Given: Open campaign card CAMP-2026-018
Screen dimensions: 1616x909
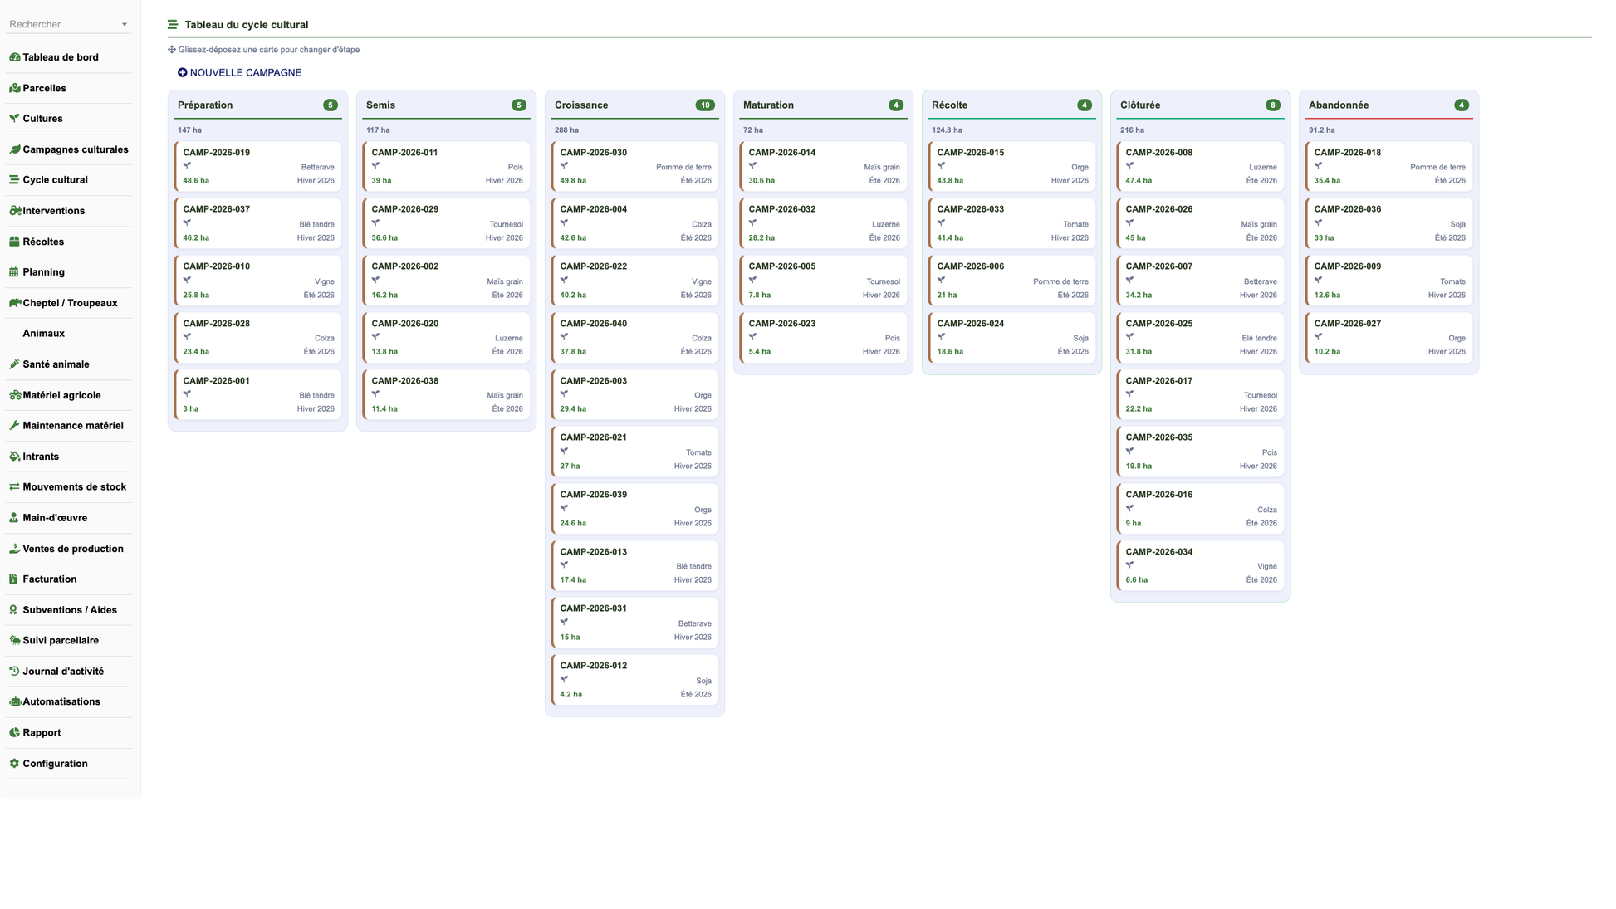Looking at the screenshot, I should pyautogui.click(x=1389, y=166).
